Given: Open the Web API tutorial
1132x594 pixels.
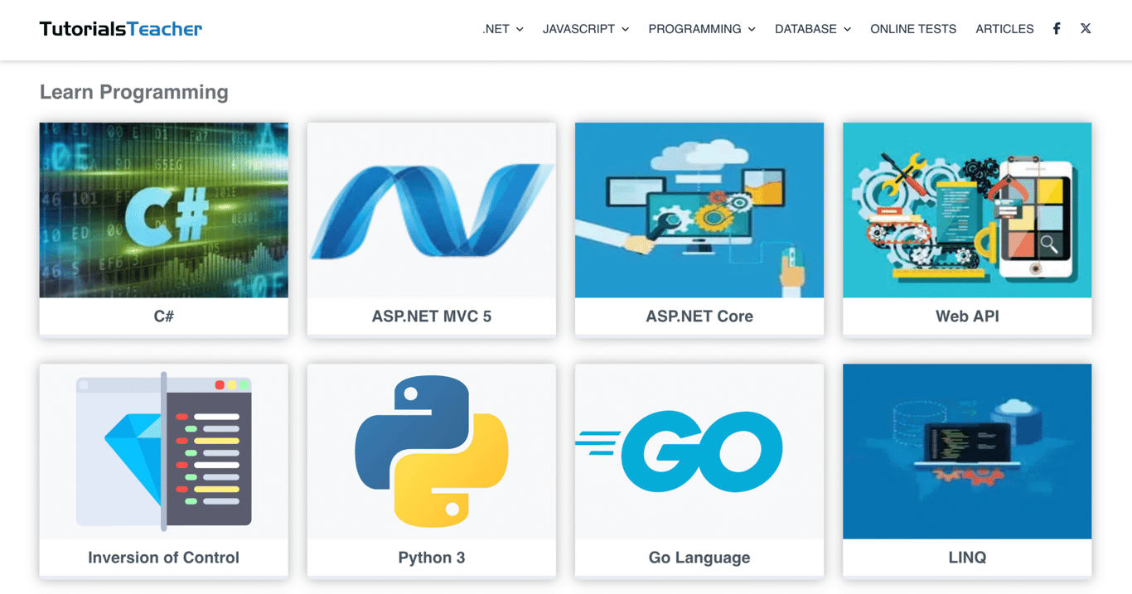Looking at the screenshot, I should click(966, 316).
